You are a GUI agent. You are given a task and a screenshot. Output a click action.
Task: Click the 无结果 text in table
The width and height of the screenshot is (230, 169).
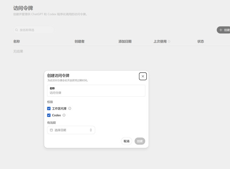click(18, 51)
